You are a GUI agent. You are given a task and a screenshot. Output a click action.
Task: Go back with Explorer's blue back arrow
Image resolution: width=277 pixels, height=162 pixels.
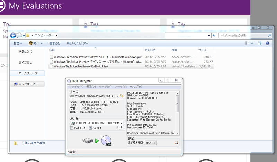click(13, 36)
